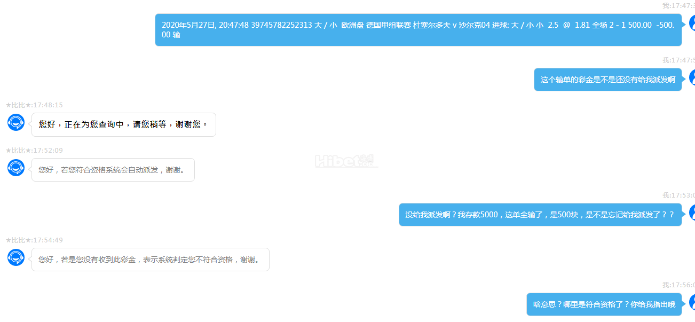Click the sender label ★比比★:17:52:09
The height and width of the screenshot is (322, 695).
tap(34, 151)
